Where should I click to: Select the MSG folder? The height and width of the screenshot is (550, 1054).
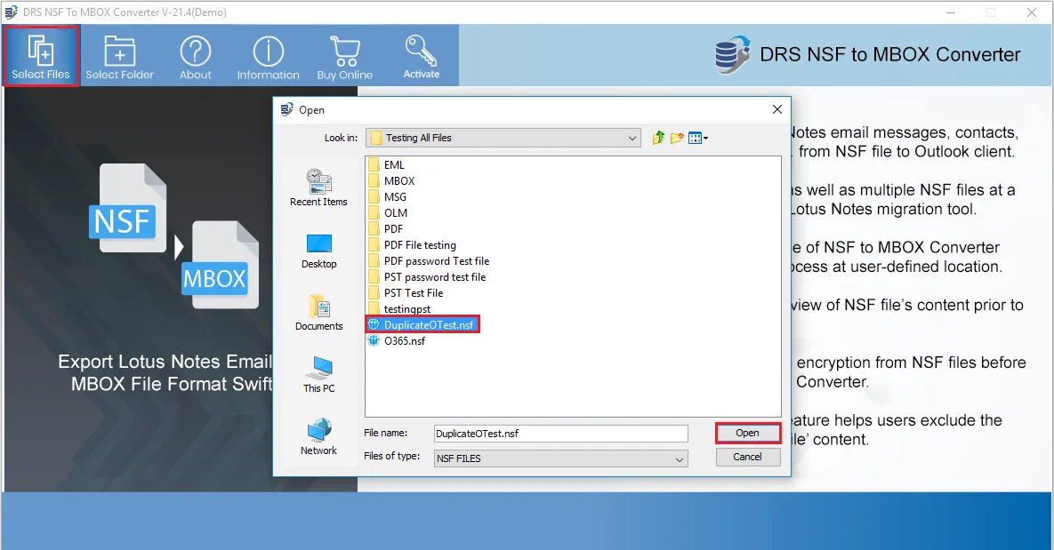click(x=388, y=196)
